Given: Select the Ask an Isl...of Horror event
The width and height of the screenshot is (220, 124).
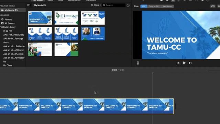Looking at the screenshot, I should pyautogui.click(x=13, y=50).
